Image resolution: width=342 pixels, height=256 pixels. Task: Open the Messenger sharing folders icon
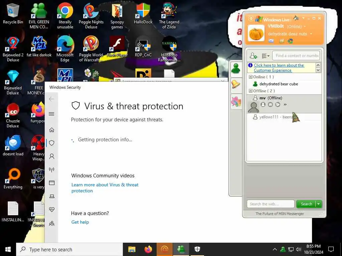tap(282, 41)
